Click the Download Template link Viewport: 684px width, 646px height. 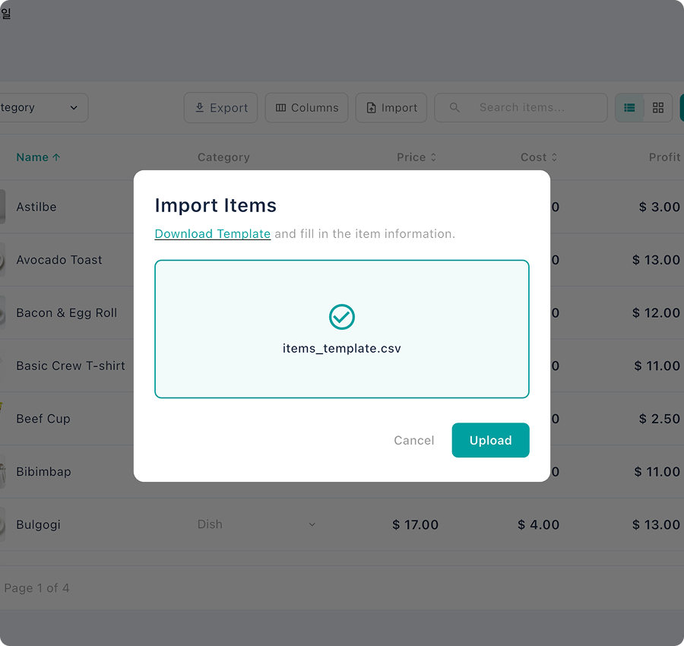[x=213, y=234]
